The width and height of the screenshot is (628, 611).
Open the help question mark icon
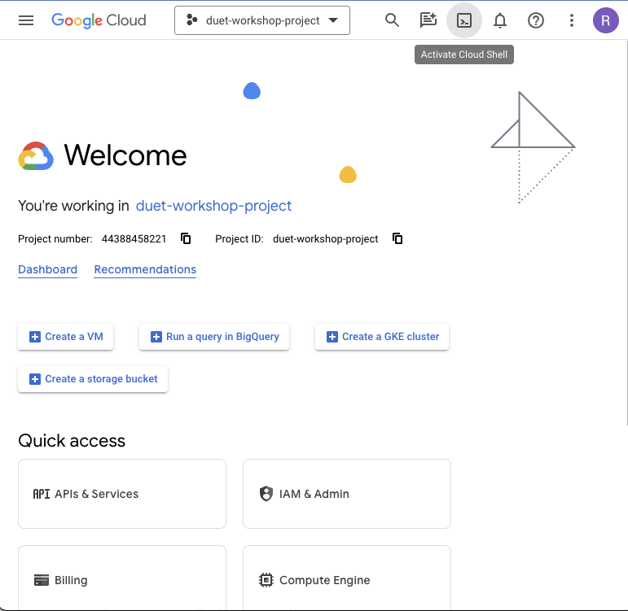[x=536, y=20]
